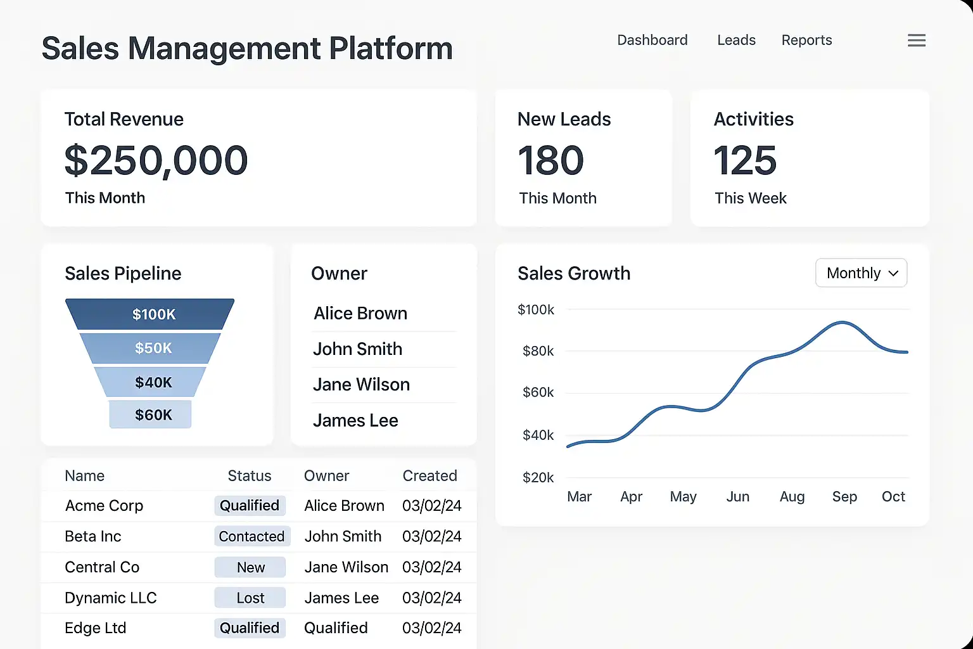Select Alice Brown in Owner list
Screen dimensions: 973x649
[x=360, y=314]
